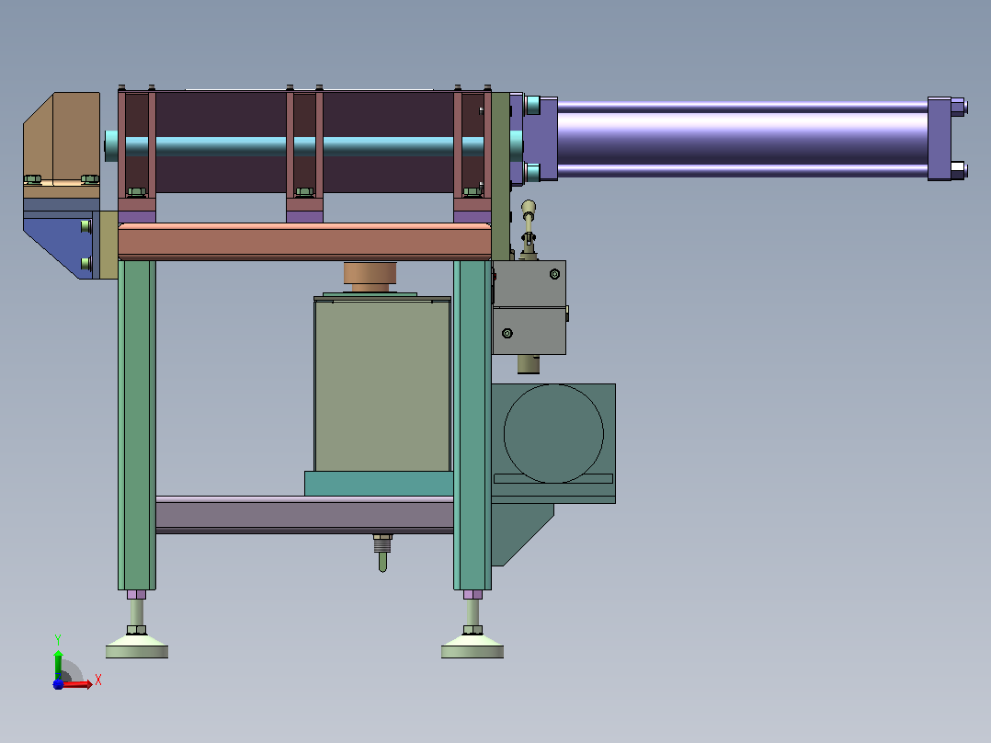Viewport: 991px width, 743px height.
Task: Select the circular motor face
Action: [x=553, y=434]
